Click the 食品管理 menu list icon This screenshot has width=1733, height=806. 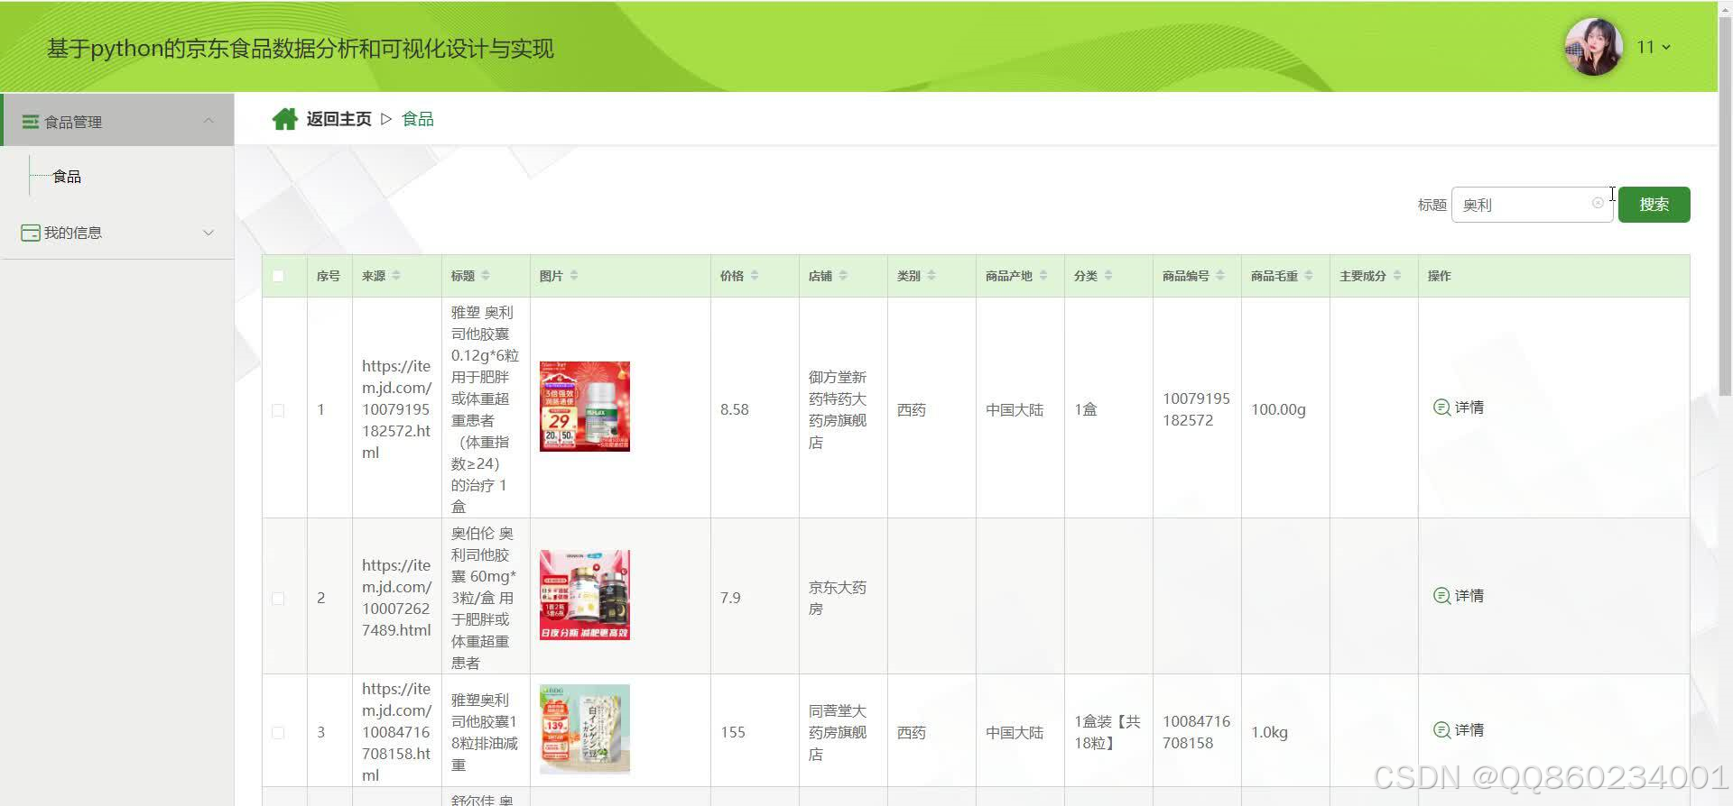click(x=31, y=122)
